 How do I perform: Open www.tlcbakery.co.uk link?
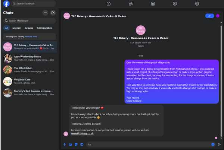click(x=82, y=134)
